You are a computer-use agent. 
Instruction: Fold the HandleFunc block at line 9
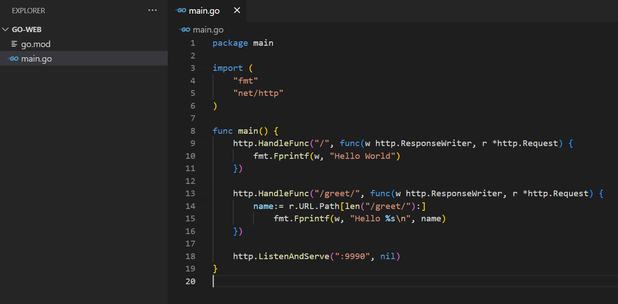205,143
